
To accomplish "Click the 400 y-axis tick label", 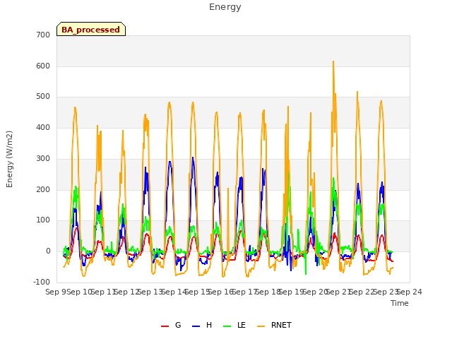I will pyautogui.click(x=43, y=128).
